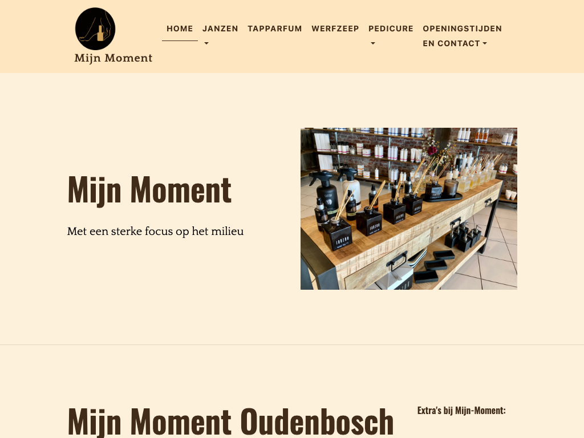The height and width of the screenshot is (438, 584).
Task: Click the Mijn Moment logo text under the icon
Action: (x=113, y=58)
